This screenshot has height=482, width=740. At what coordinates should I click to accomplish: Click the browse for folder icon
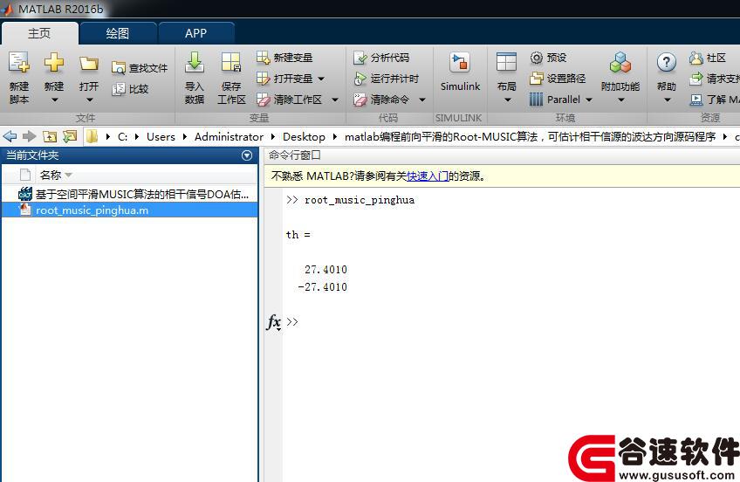[70, 136]
